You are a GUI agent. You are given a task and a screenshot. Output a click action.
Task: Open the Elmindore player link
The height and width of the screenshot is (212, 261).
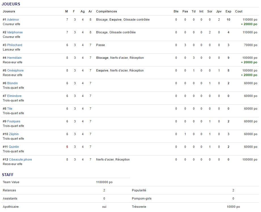[x=14, y=96]
